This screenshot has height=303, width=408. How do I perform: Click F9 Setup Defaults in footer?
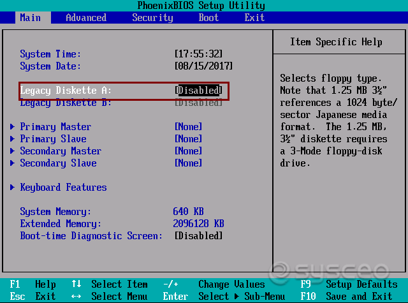(x=349, y=285)
